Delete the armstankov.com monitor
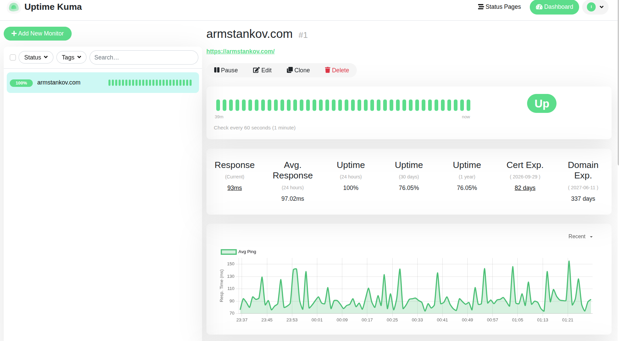This screenshot has width=619, height=341. pyautogui.click(x=337, y=70)
